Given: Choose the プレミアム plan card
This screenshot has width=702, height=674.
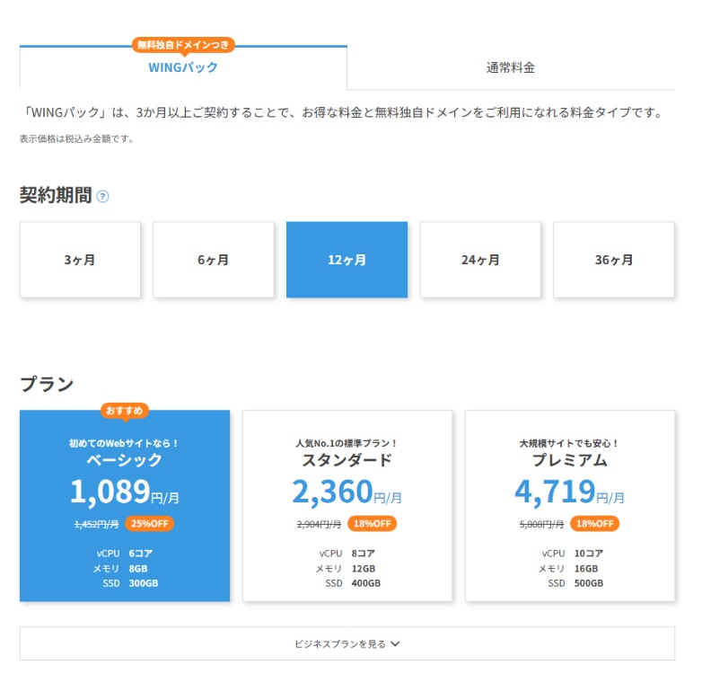Looking at the screenshot, I should coord(570,505).
